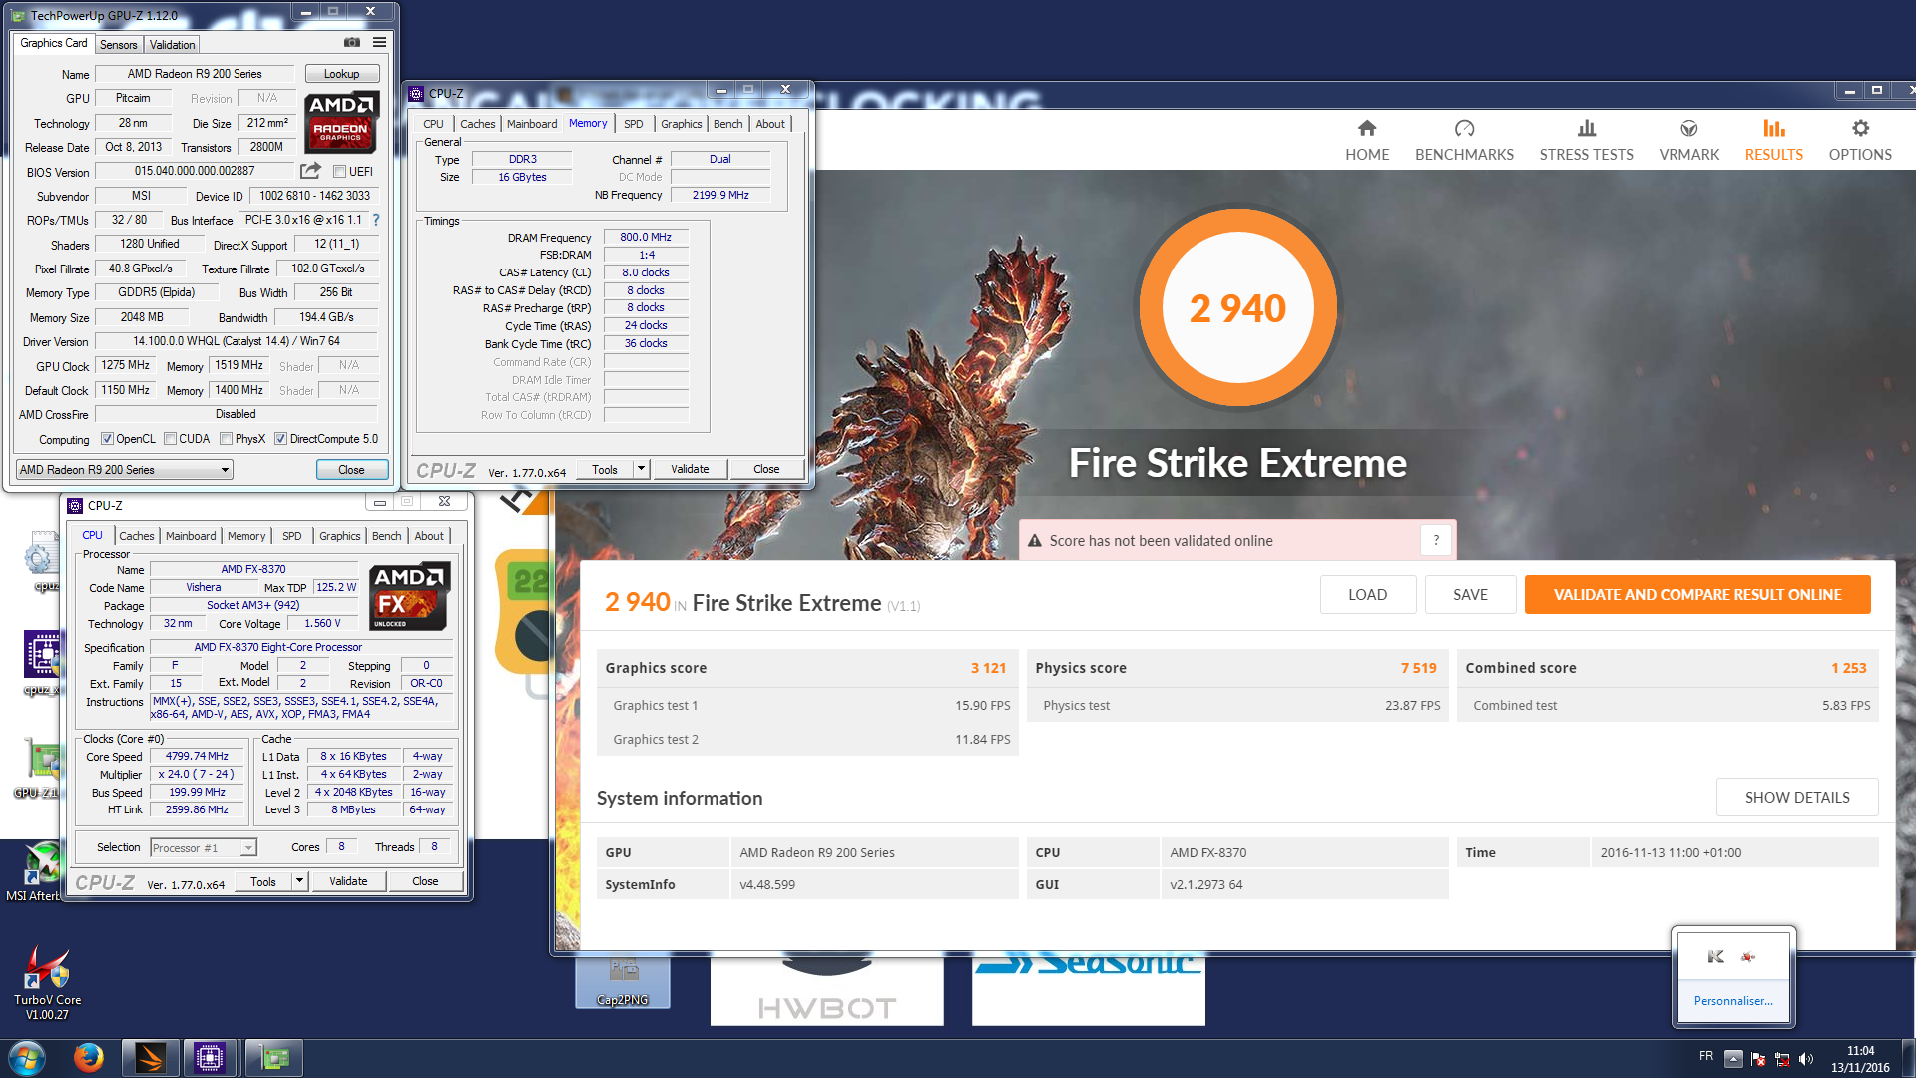Viewport: 1916px width, 1078px height.
Task: Click Close button in GPU-Z
Action: [351, 469]
